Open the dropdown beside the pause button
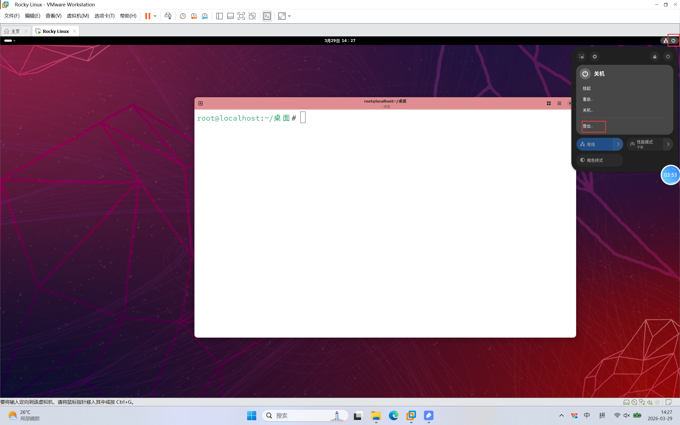 pos(155,16)
